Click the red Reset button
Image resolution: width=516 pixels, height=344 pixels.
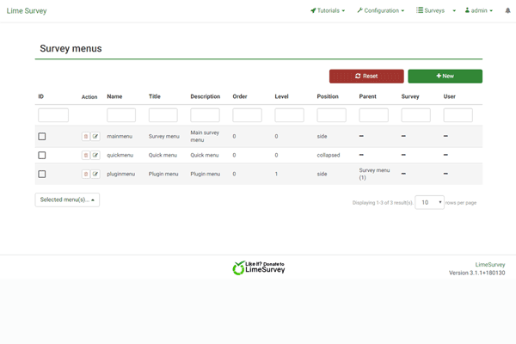(366, 77)
